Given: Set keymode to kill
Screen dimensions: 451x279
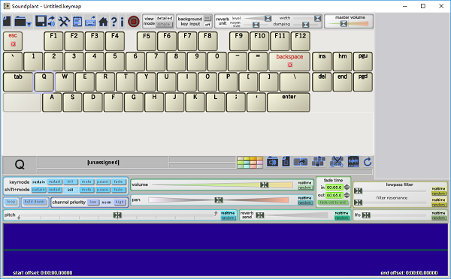Looking at the screenshot, I should 70,181.
